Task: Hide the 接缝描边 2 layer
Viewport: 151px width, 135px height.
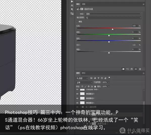Action: (x=77, y=98)
